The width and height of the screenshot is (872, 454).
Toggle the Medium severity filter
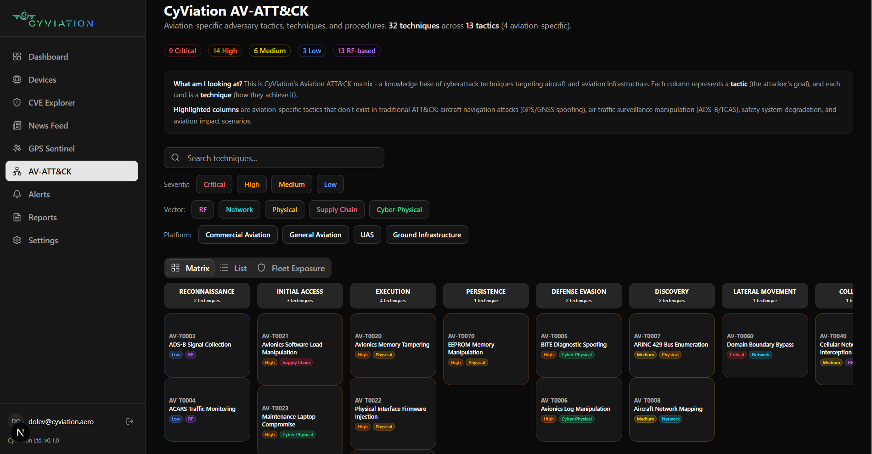pyautogui.click(x=292, y=184)
